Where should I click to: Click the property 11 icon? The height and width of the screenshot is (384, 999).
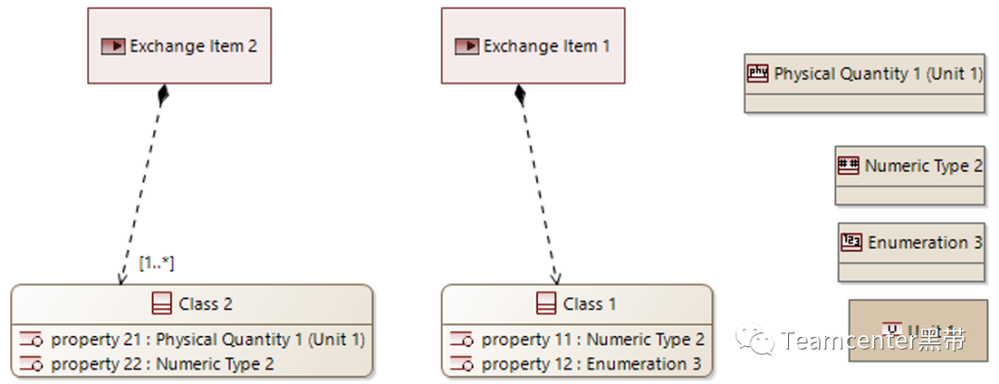pyautogui.click(x=462, y=340)
